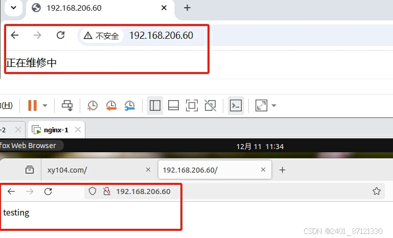Click the 正在维修中 page text
Screen dimensions: 393x238
tap(31, 63)
